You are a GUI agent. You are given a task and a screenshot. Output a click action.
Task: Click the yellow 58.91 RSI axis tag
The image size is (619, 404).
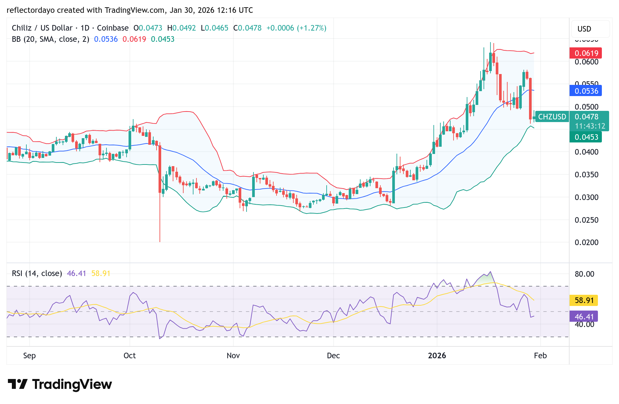pos(584,300)
